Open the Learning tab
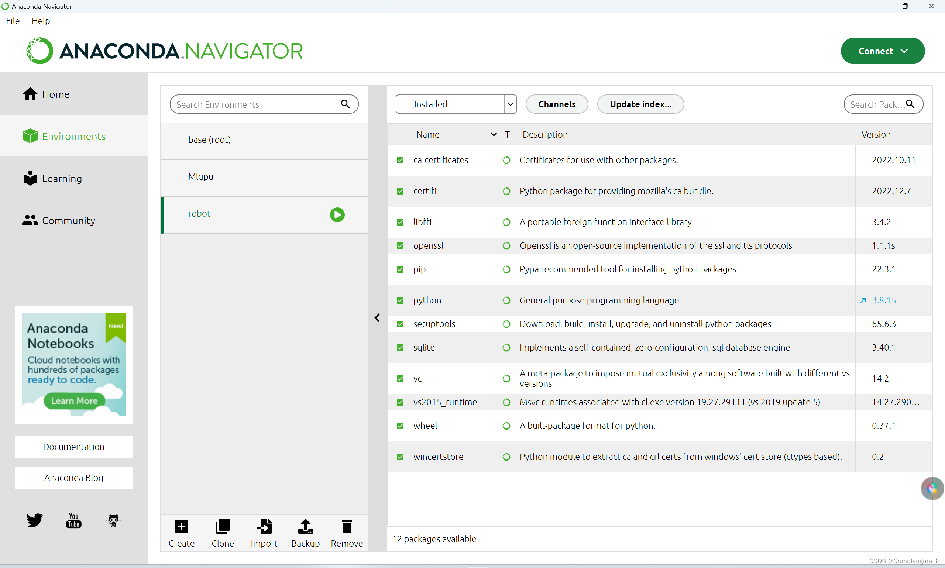The height and width of the screenshot is (568, 945). pyautogui.click(x=74, y=178)
